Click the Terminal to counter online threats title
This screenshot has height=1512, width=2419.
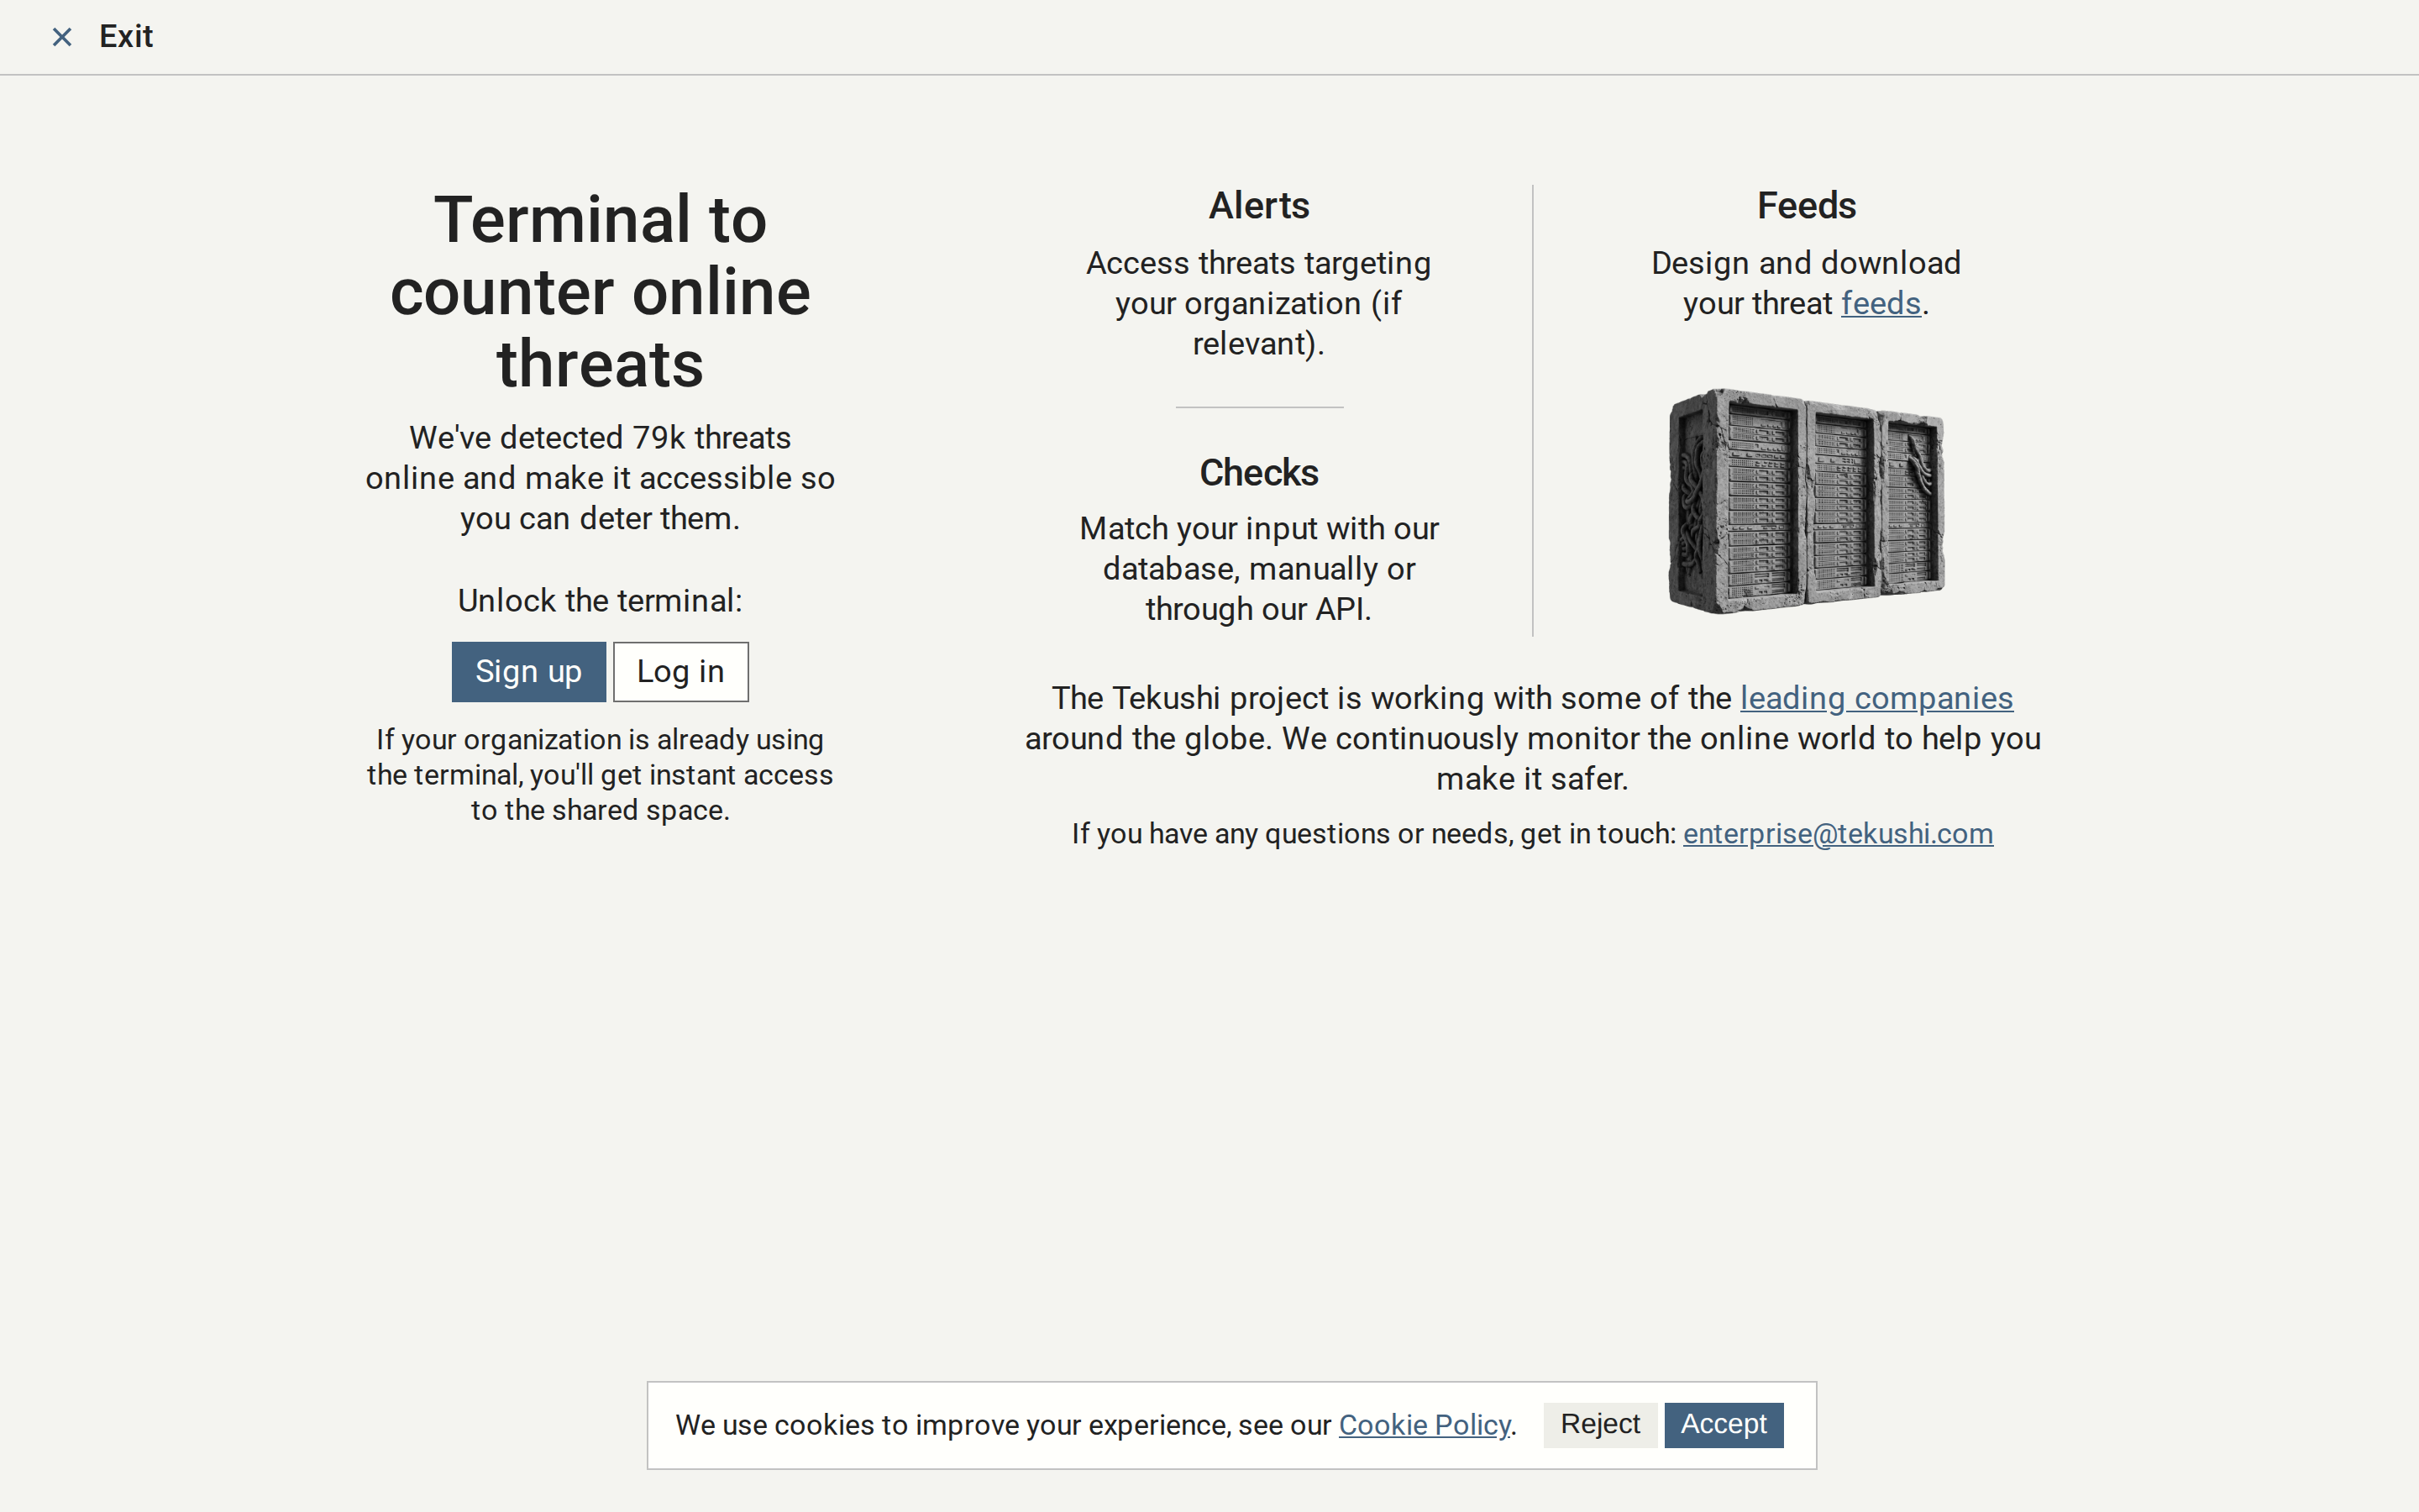[600, 291]
